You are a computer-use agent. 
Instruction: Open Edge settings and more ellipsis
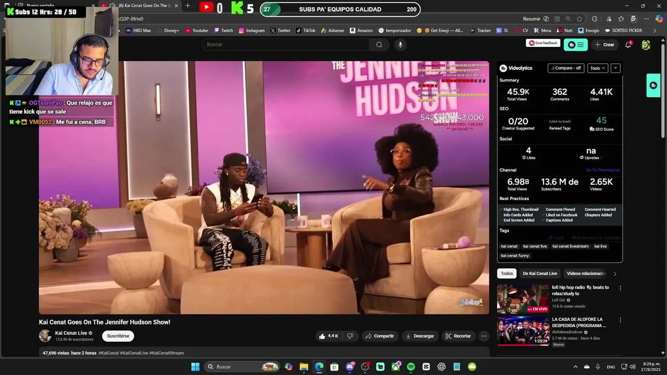click(x=646, y=19)
